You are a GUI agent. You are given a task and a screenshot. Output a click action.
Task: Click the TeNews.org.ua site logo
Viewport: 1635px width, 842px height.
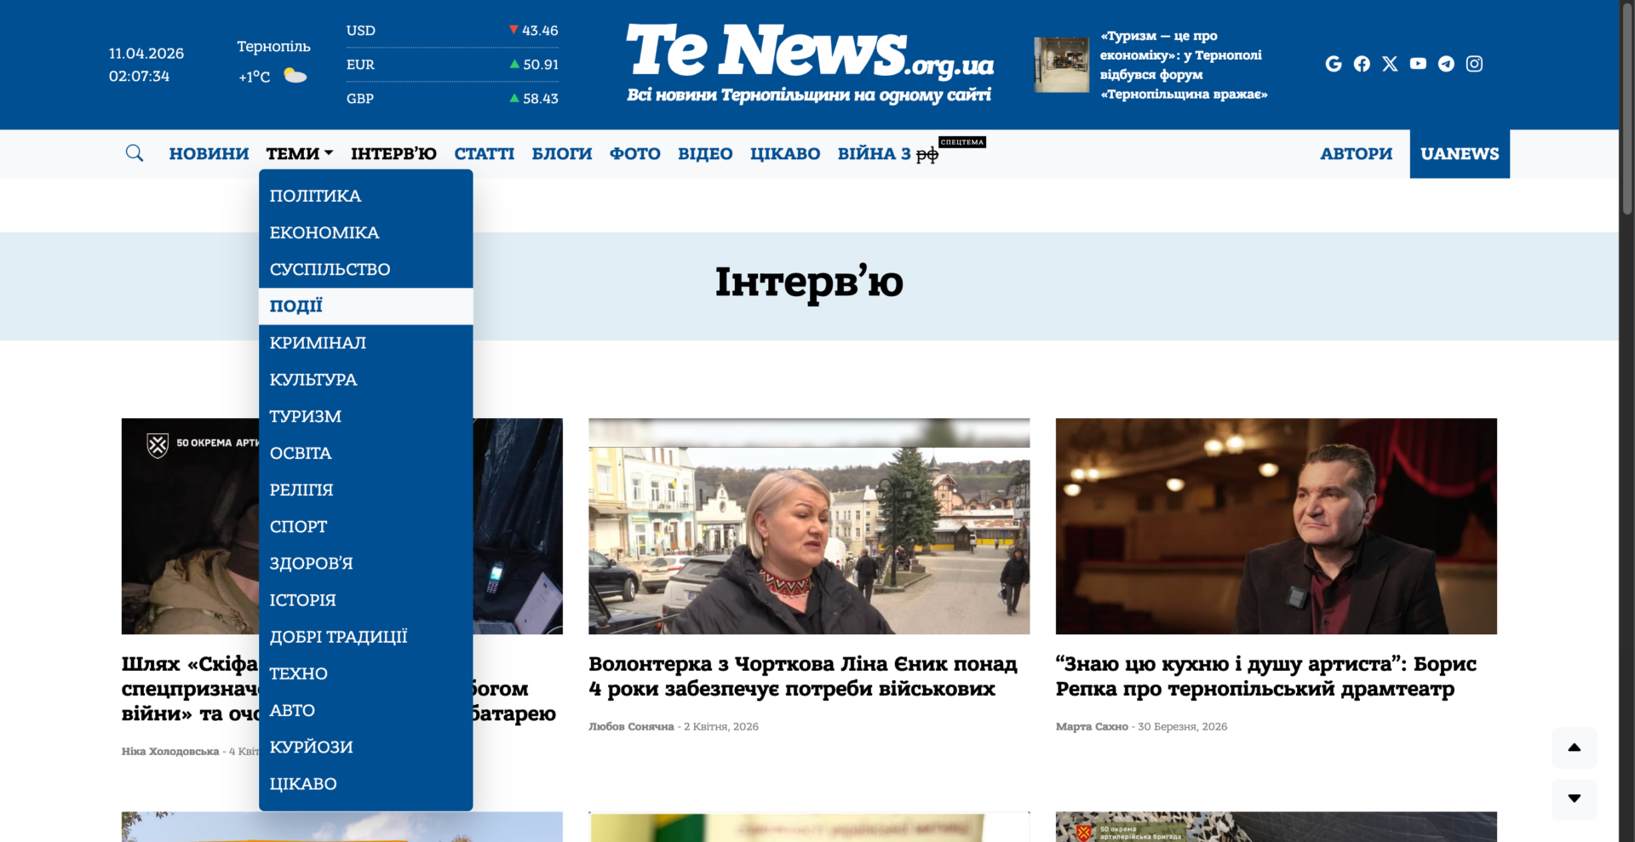pos(810,63)
